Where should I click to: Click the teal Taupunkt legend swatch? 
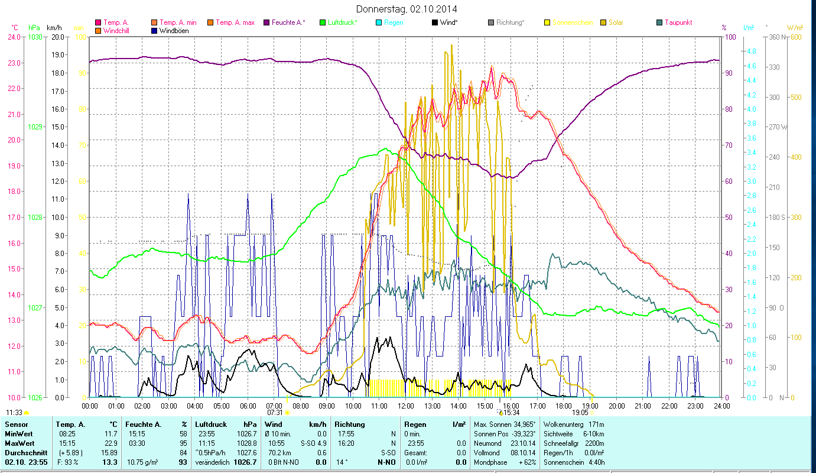tap(659, 22)
